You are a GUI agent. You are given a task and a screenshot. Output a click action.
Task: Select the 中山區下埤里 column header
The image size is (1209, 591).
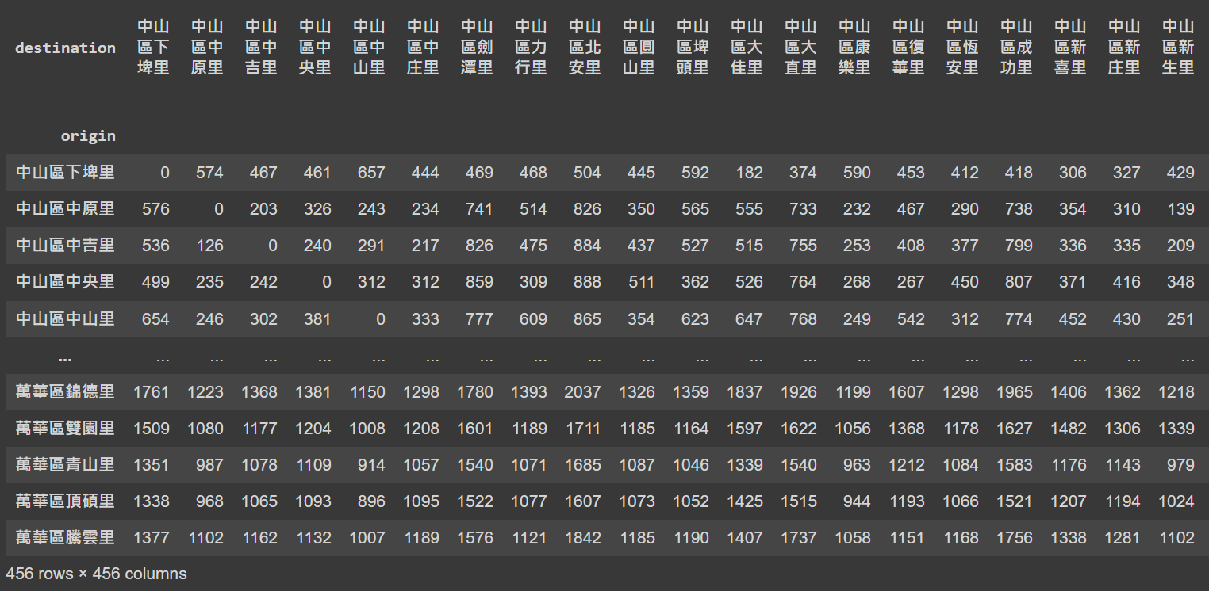(x=153, y=48)
